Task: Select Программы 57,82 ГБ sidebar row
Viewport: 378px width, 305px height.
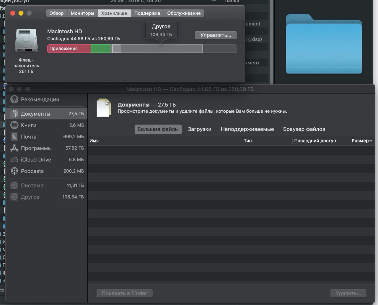Action: (46, 148)
